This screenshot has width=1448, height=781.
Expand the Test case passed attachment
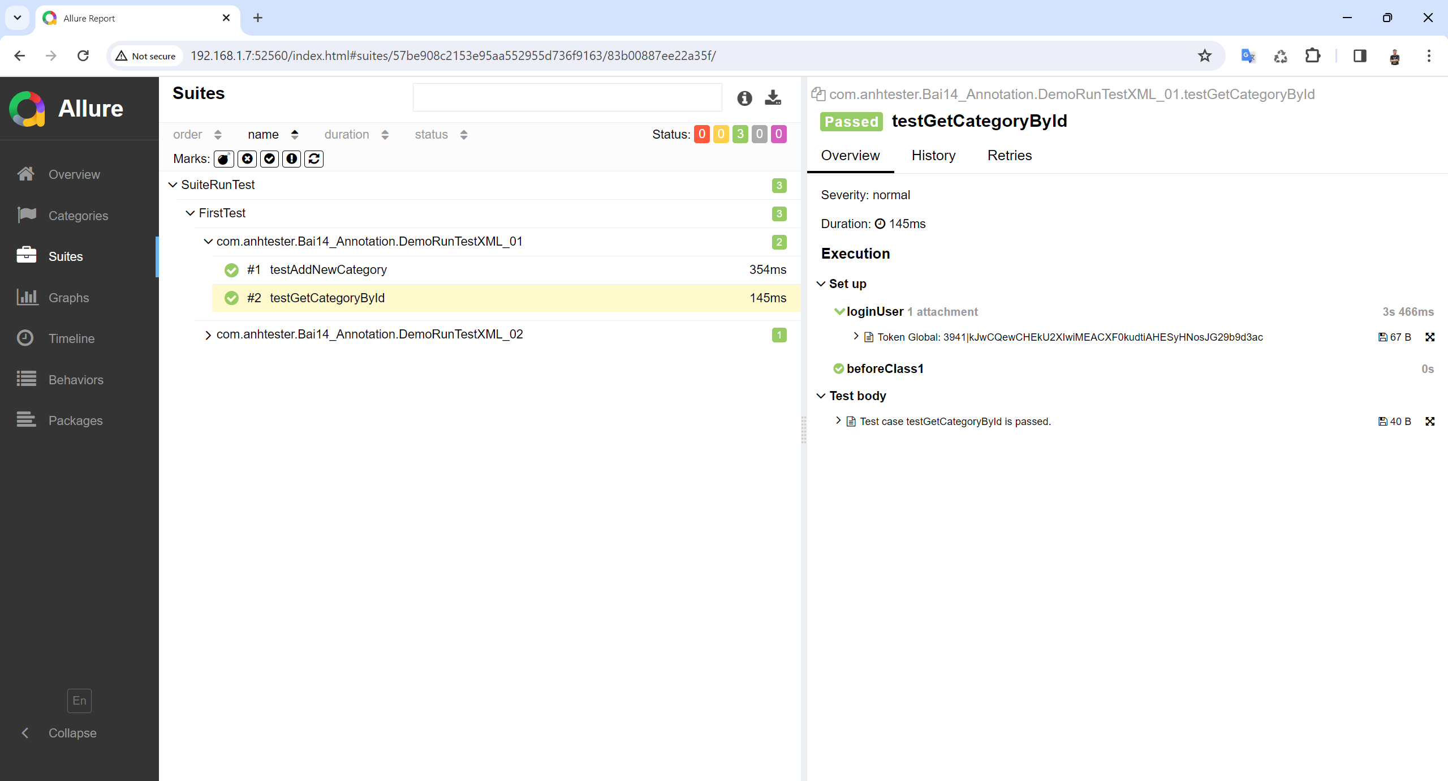coord(839,420)
